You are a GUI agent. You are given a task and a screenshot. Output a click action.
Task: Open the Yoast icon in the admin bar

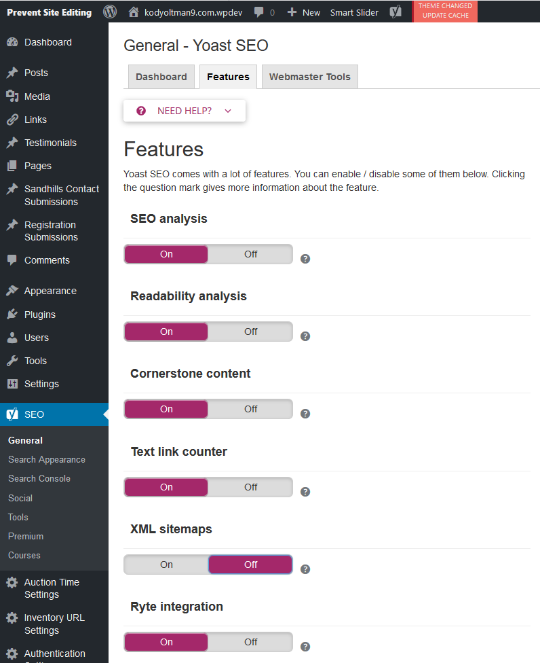pyautogui.click(x=396, y=12)
